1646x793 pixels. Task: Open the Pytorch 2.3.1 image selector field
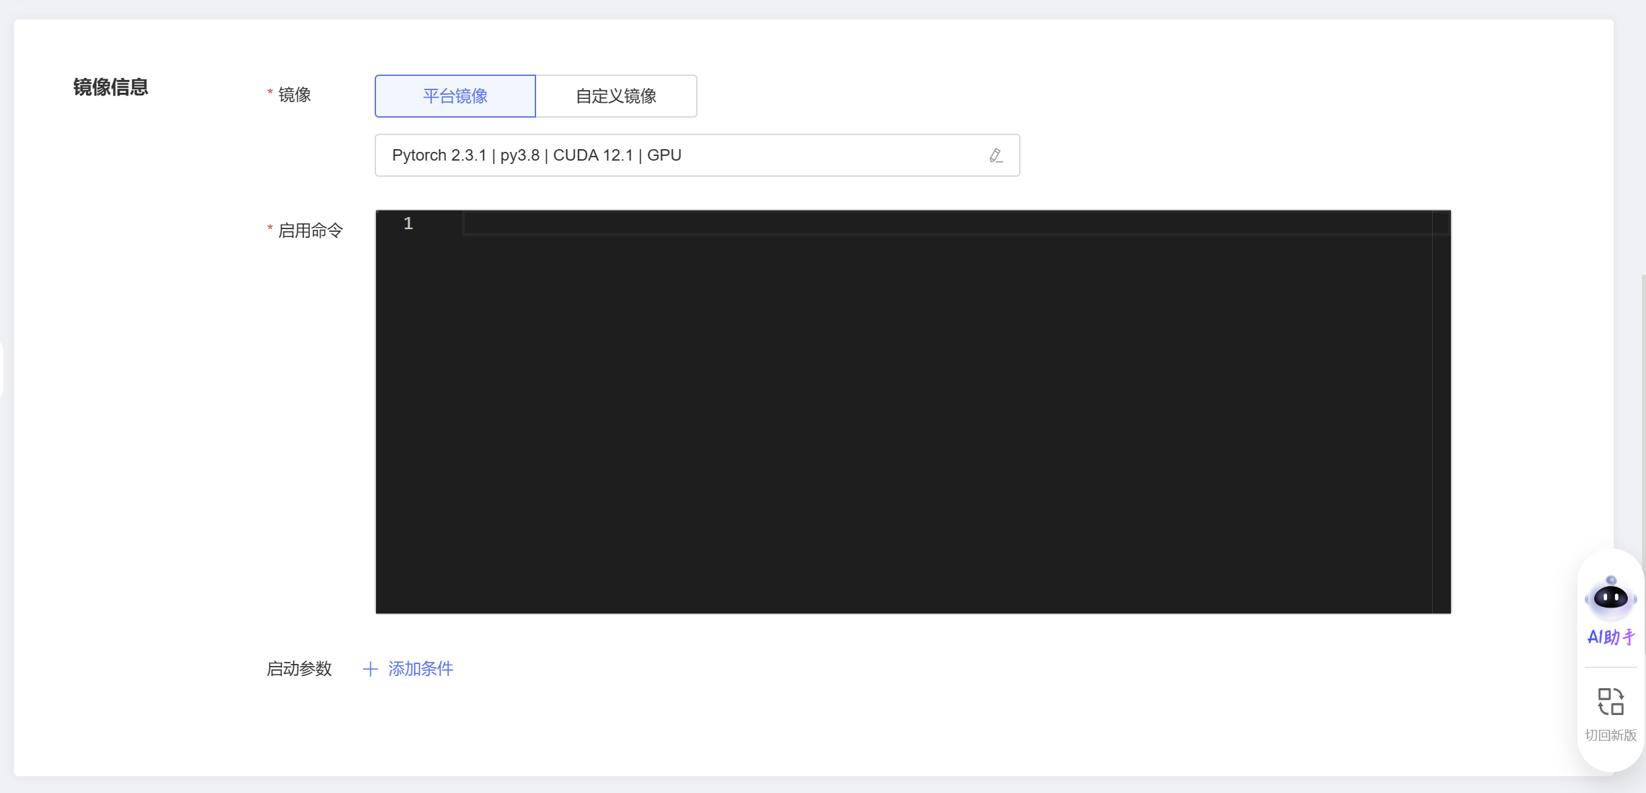(697, 155)
